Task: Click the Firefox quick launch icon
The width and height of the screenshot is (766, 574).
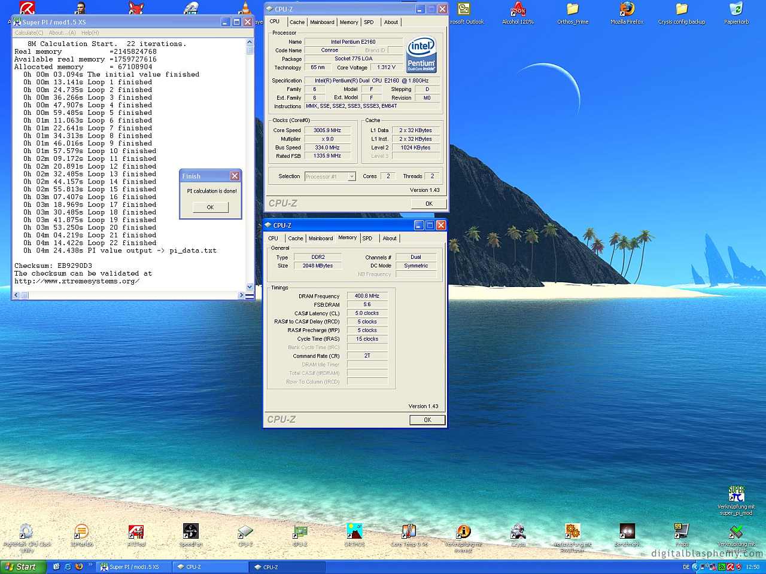Action: pos(78,567)
